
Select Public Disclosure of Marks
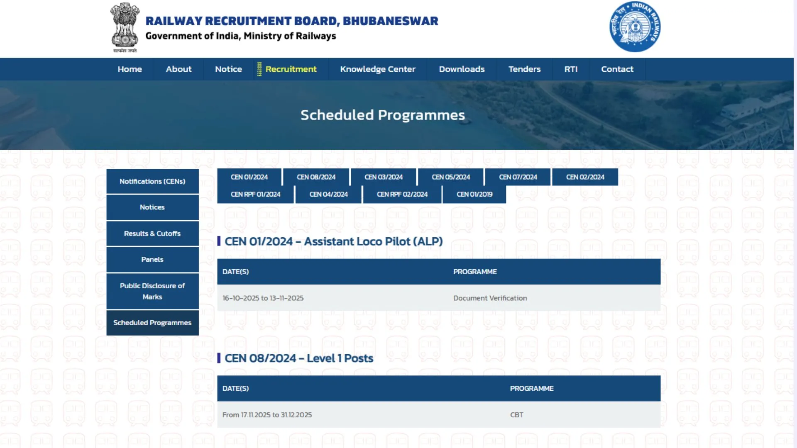point(152,291)
